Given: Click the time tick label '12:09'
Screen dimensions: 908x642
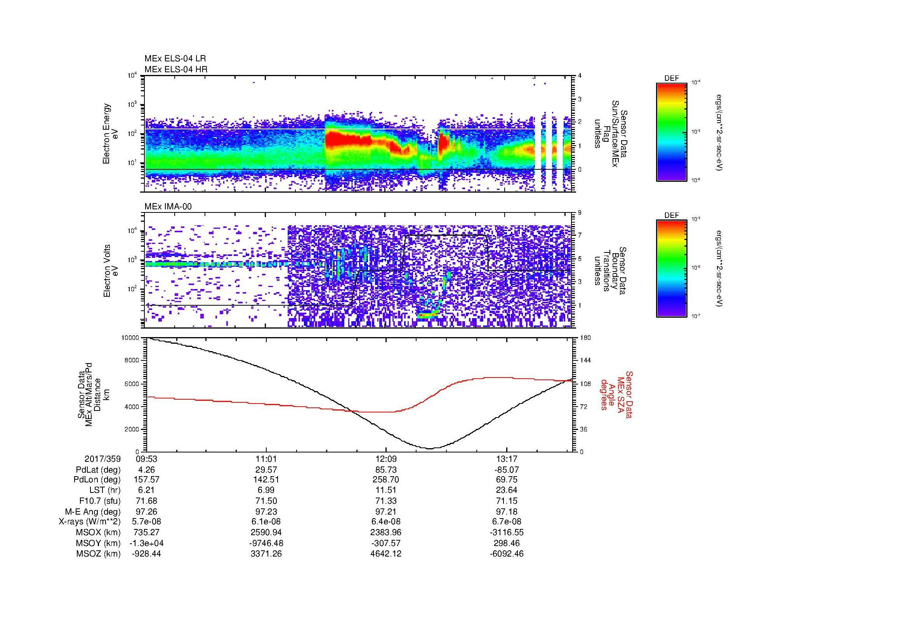Looking at the screenshot, I should (386, 459).
